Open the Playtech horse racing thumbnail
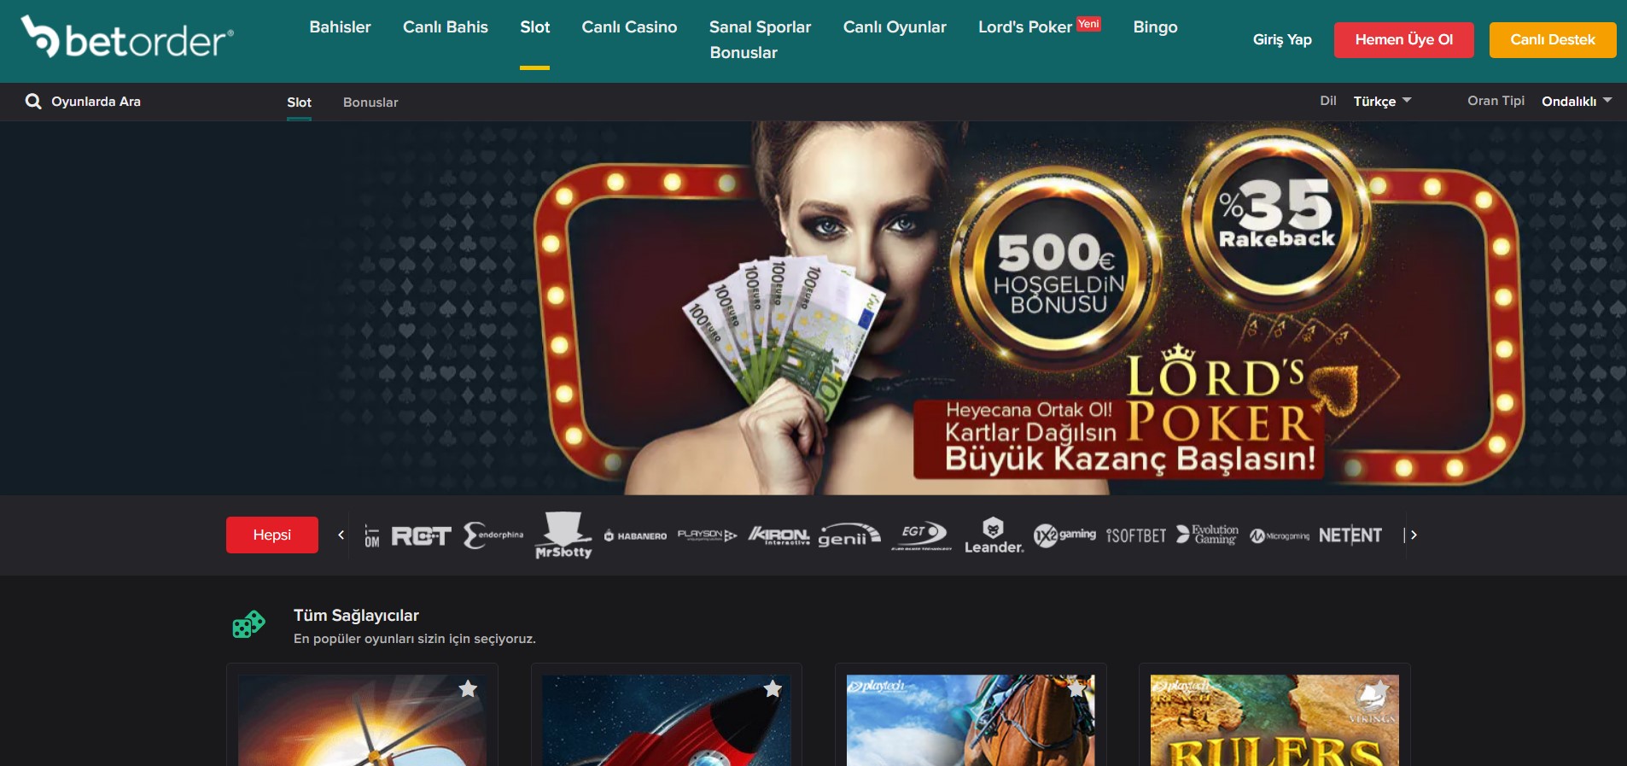This screenshot has height=766, width=1627. point(971,720)
